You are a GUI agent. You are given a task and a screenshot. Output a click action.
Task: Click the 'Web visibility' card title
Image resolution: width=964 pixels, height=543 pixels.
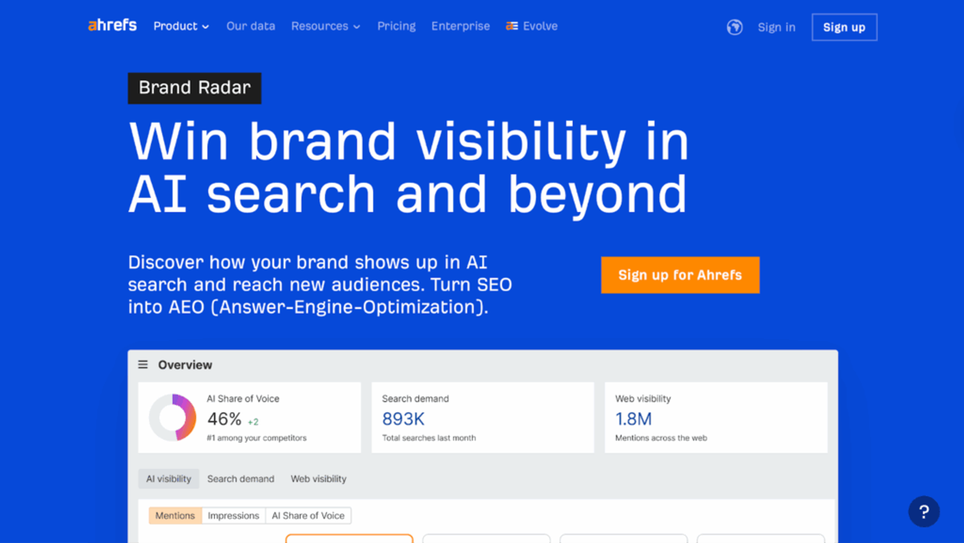643,398
